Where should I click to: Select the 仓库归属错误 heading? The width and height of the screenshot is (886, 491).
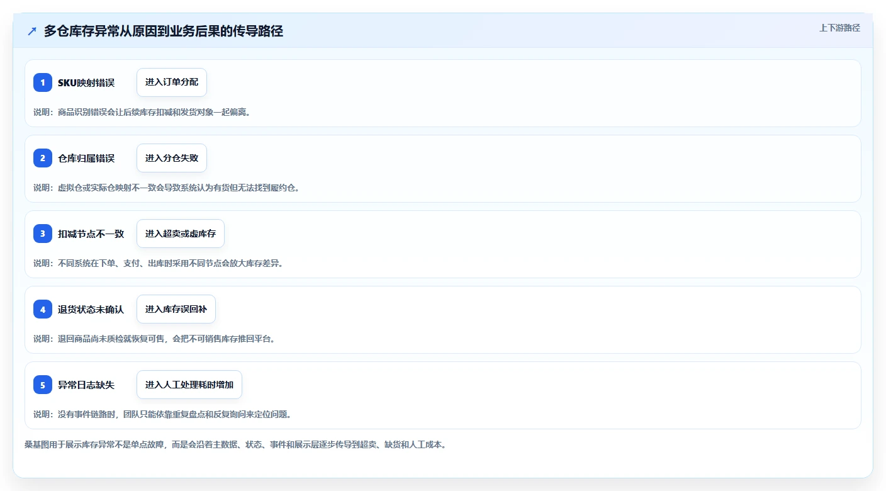click(x=86, y=158)
